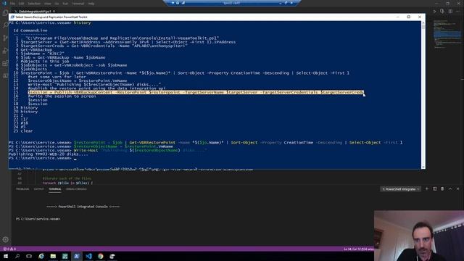This screenshot has width=464, height=261.
Task: Select the DataIntegrationAPI.ps1 editor tab
Action: (35, 12)
